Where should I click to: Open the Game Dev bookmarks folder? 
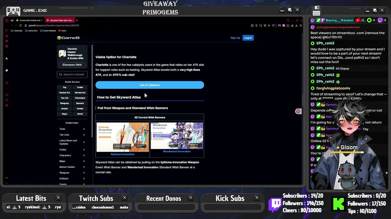coord(31,31)
